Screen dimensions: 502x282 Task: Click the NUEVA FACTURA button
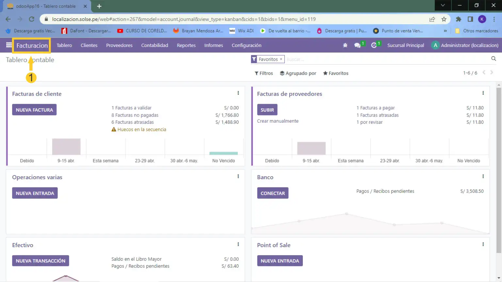coord(34,110)
